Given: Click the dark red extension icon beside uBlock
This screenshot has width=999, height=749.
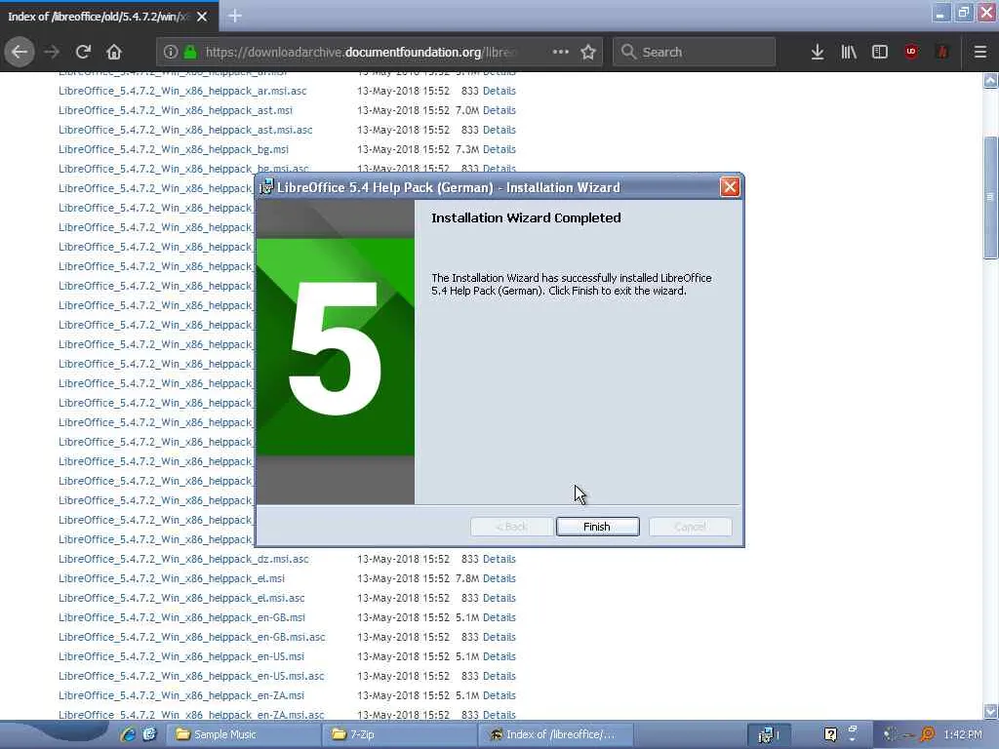Looking at the screenshot, I should tap(942, 52).
